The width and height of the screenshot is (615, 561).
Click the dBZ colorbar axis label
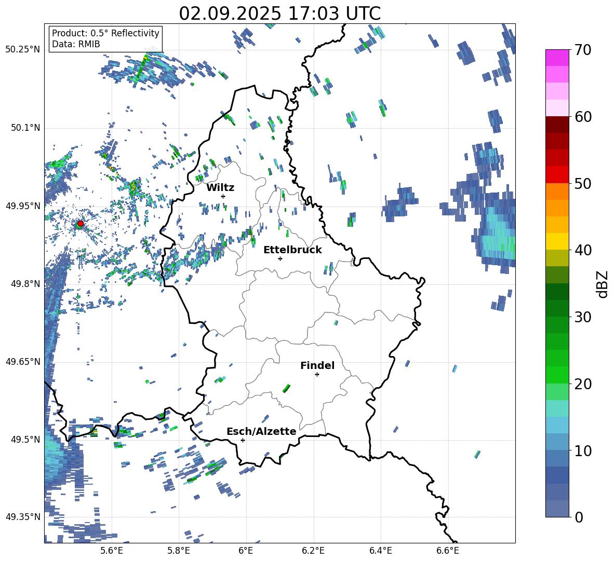pos(601,284)
